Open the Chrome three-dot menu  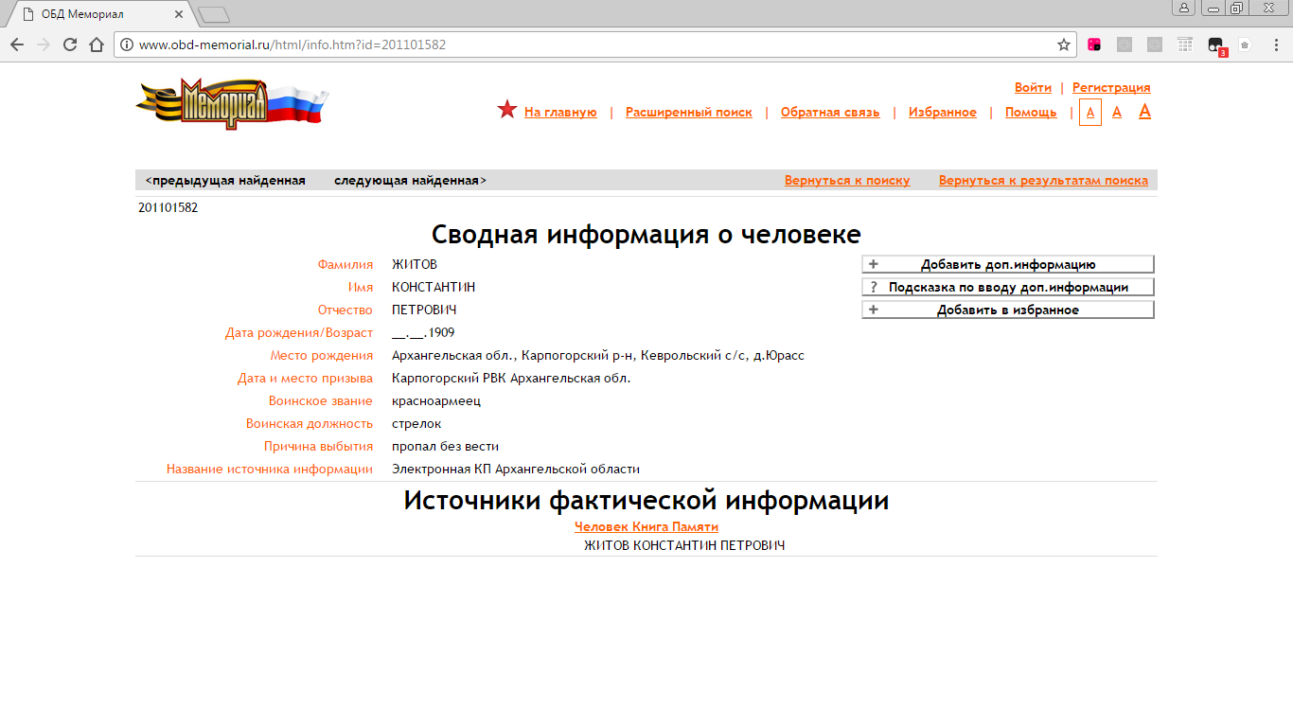[1274, 44]
